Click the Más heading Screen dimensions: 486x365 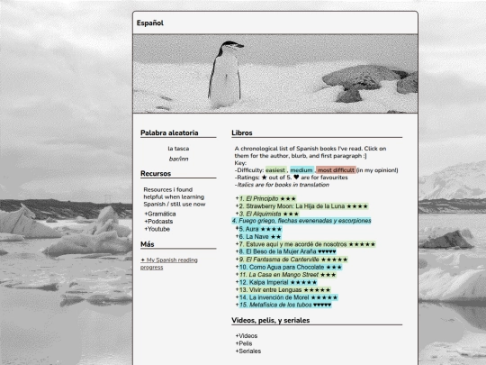pos(148,244)
